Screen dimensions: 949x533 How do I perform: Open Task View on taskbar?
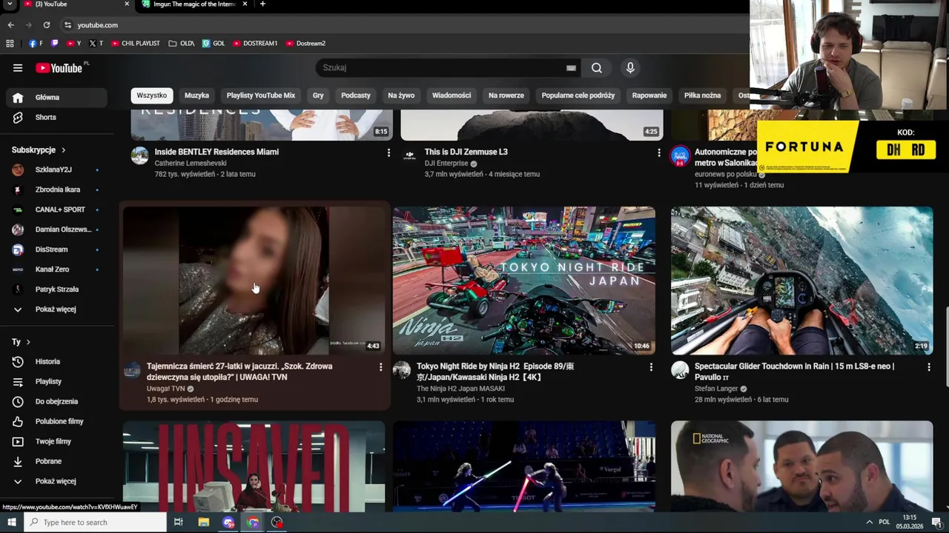178,522
